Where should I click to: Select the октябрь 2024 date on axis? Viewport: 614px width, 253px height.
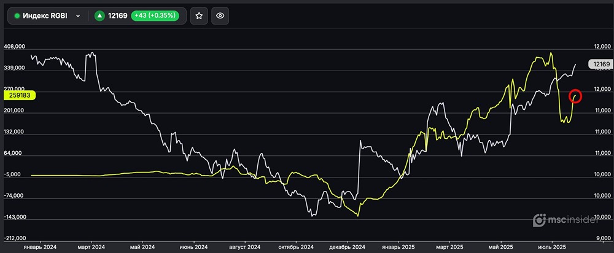[295, 247]
